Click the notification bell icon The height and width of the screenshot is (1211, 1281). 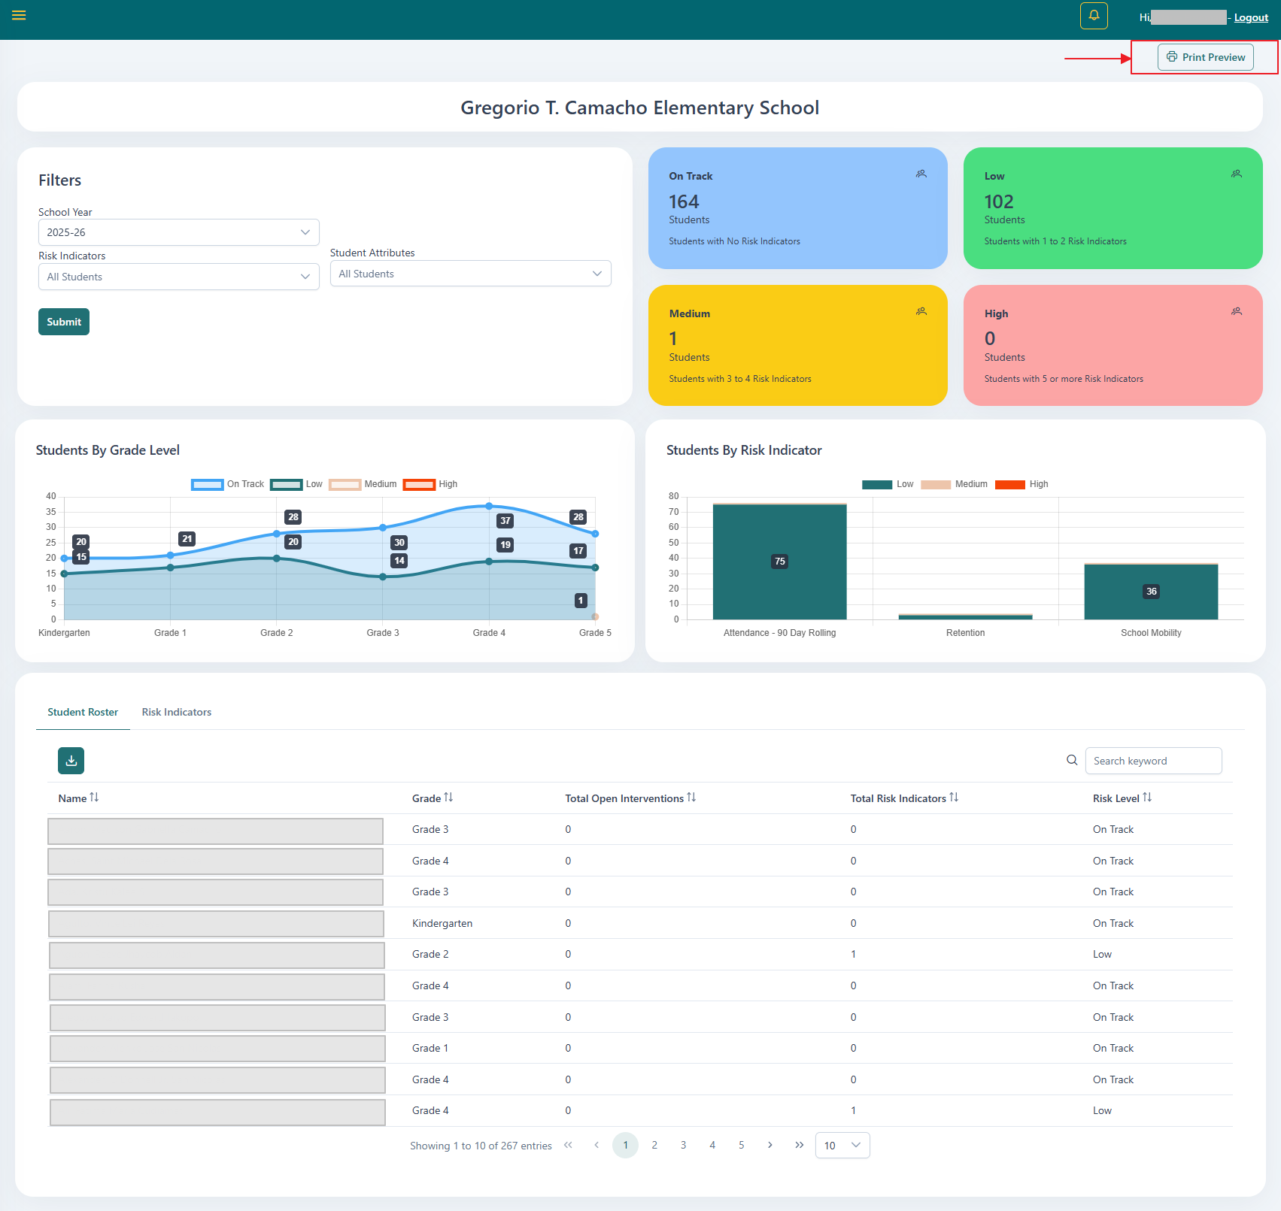(x=1093, y=15)
